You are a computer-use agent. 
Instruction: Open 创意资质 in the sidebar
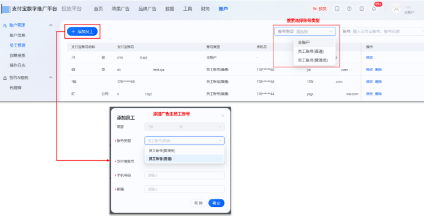pos(17,55)
